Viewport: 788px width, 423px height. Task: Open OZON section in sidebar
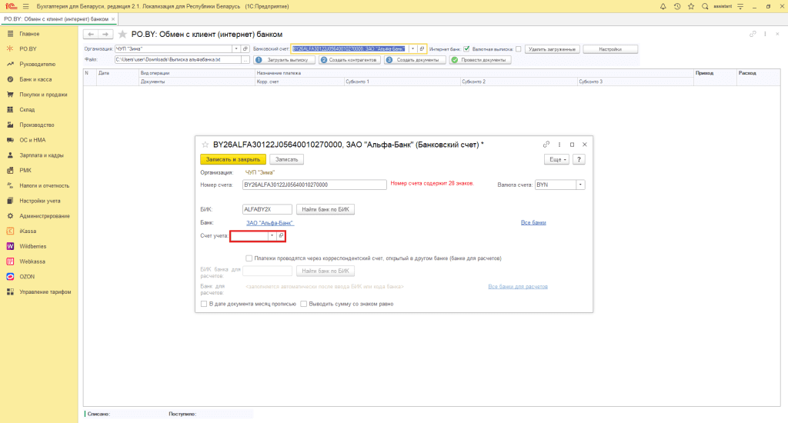[x=28, y=276]
